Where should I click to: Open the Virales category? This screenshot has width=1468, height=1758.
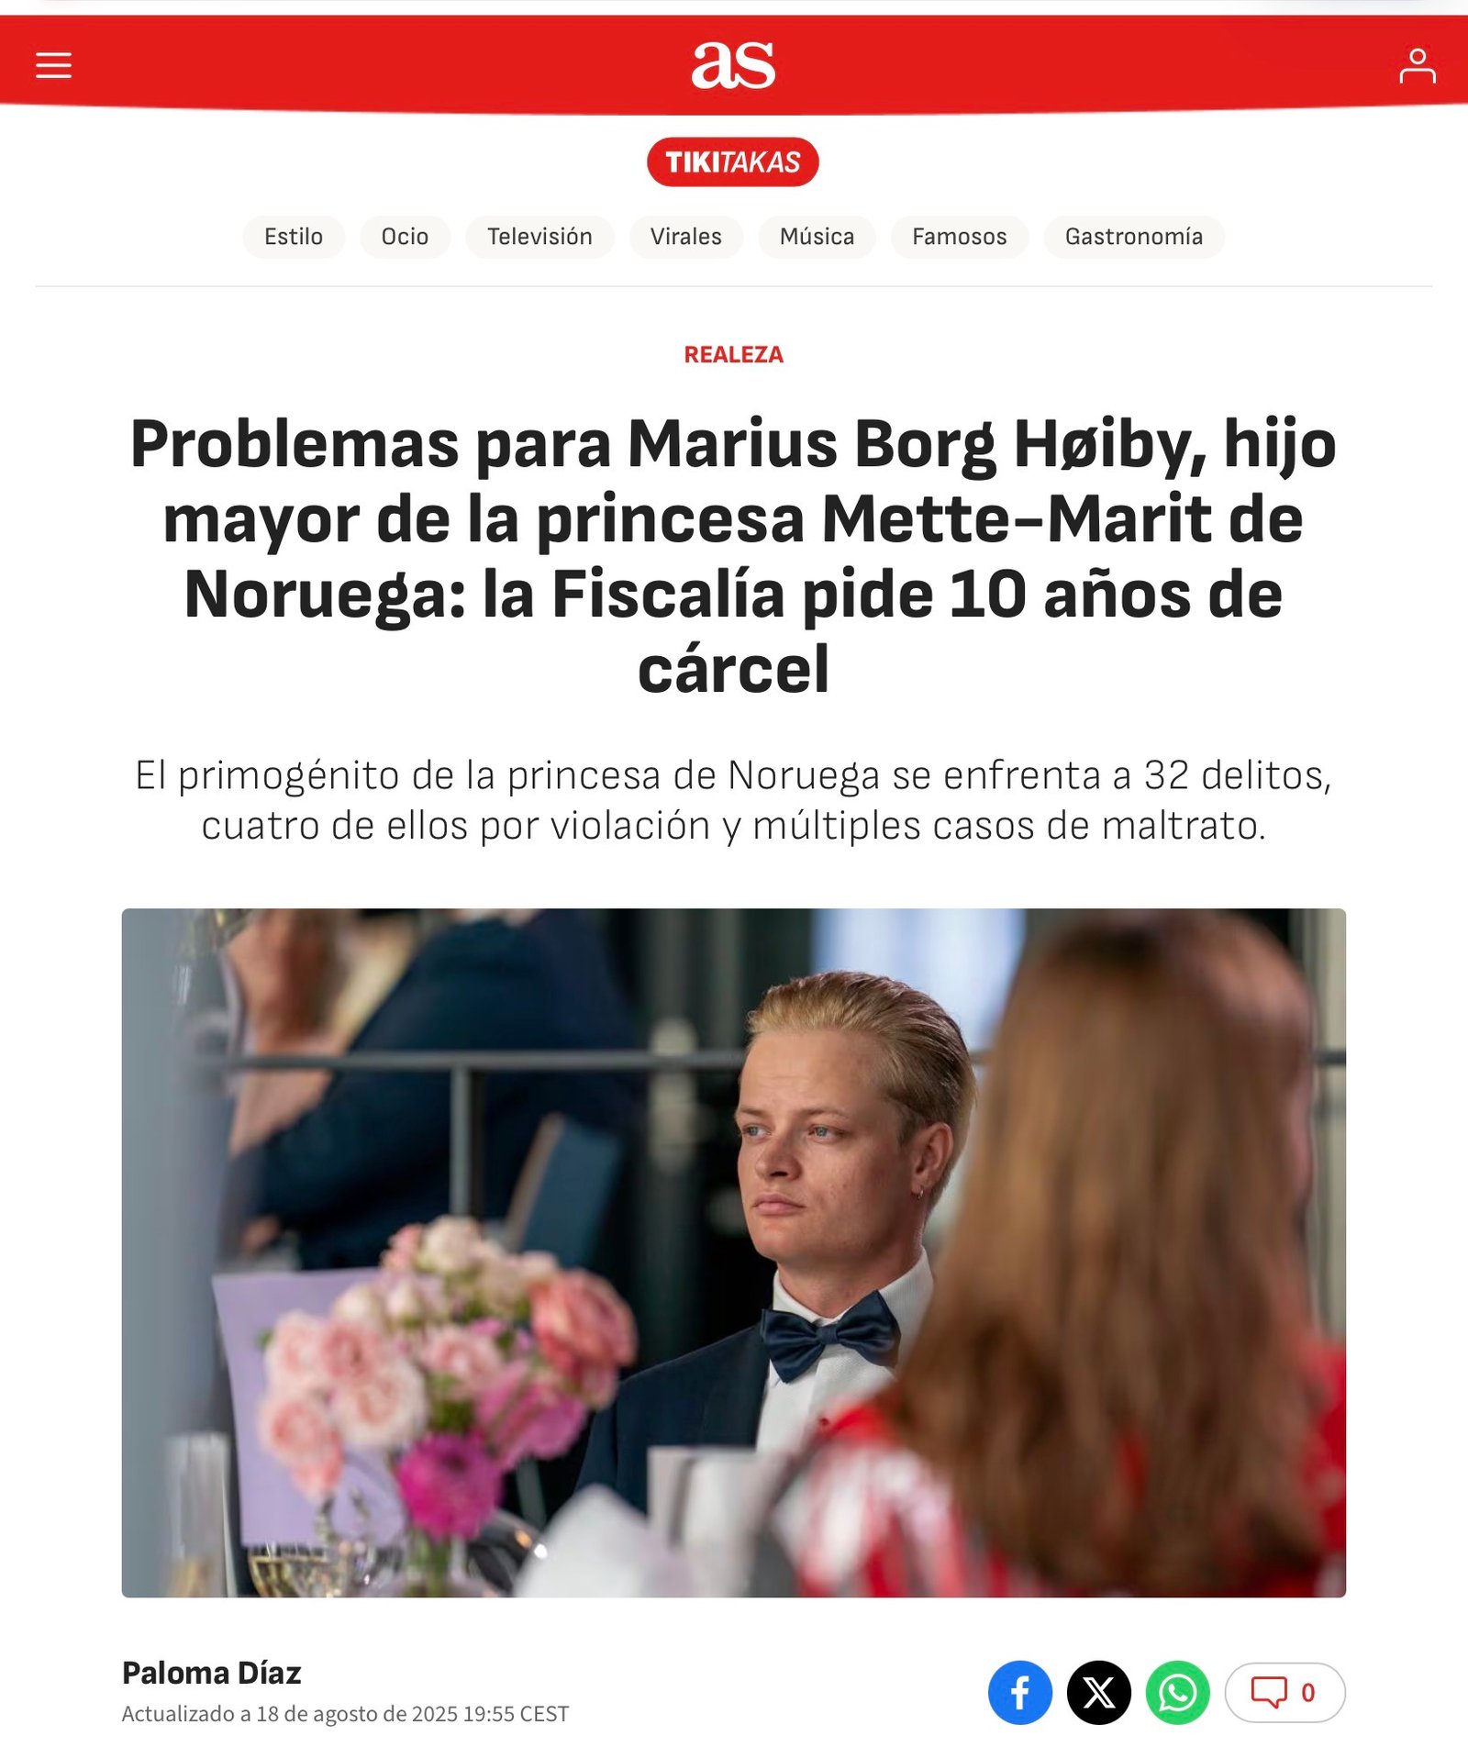click(x=685, y=237)
